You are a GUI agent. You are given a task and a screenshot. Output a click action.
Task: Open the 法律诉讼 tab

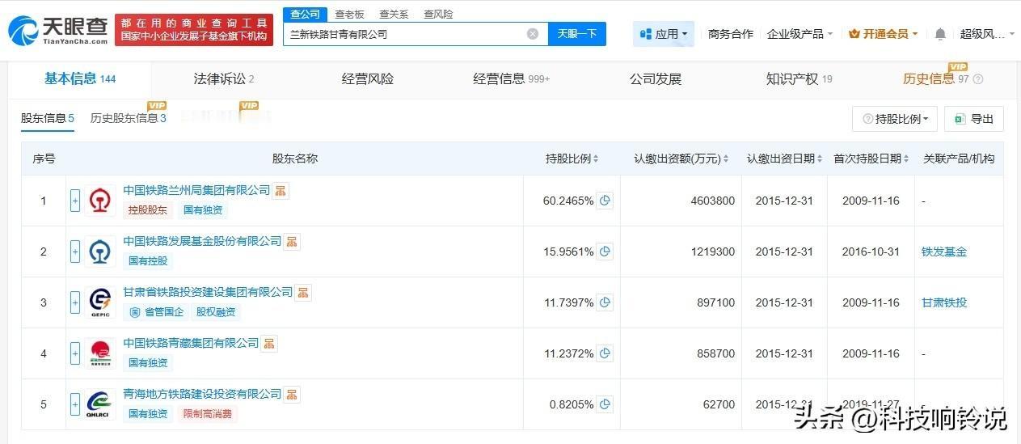(224, 78)
